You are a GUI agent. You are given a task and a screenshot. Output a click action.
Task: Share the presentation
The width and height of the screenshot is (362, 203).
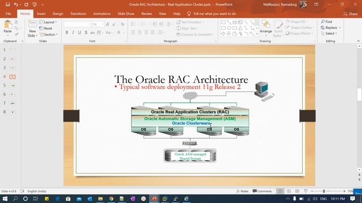coord(351,14)
